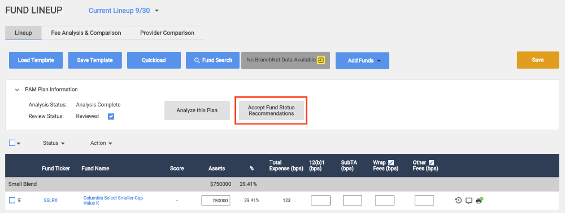This screenshot has height=213, width=565.
Task: Open the SSLRX ticker link
Action: [50, 201]
